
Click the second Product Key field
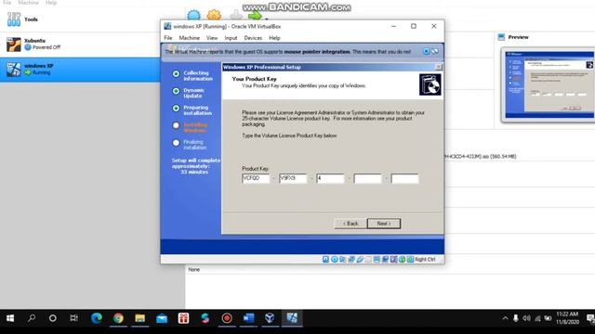tap(293, 178)
